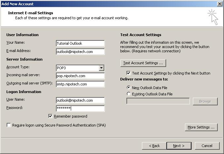Cancel the account setup
This screenshot has width=224, height=154.
click(x=207, y=146)
